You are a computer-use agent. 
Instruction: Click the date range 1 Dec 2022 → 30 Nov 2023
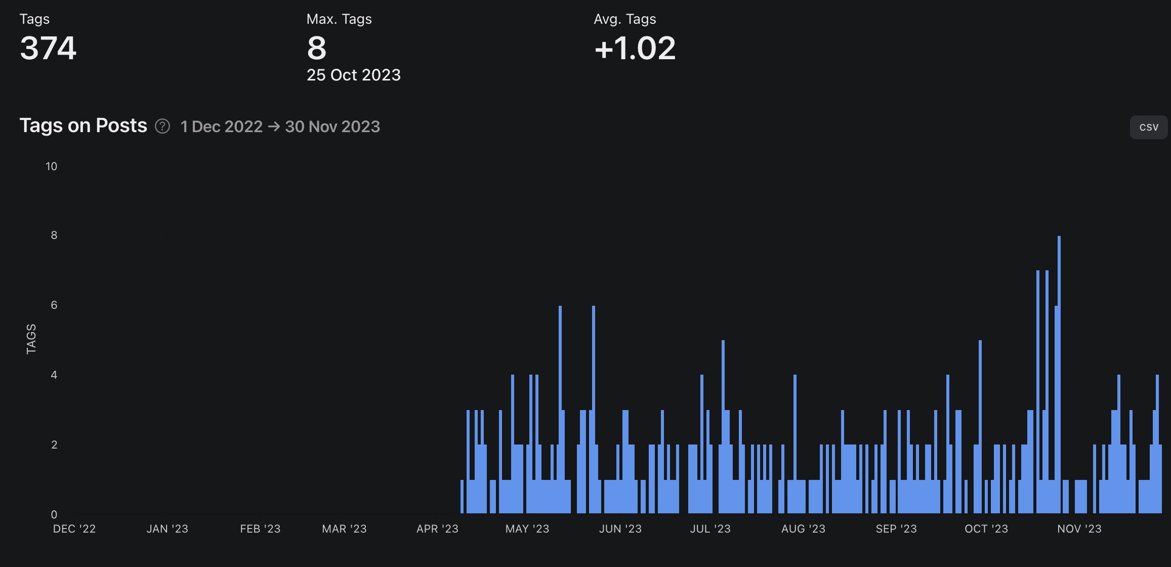(x=280, y=127)
